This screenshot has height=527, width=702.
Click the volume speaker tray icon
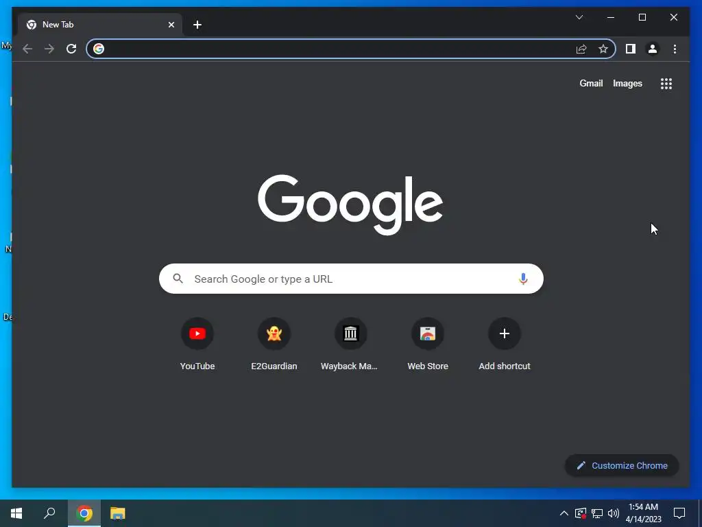click(x=614, y=513)
